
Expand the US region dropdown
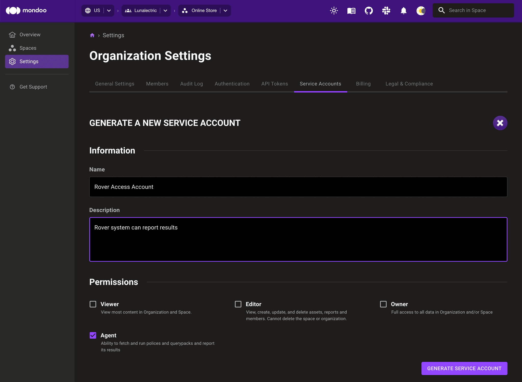coord(109,10)
